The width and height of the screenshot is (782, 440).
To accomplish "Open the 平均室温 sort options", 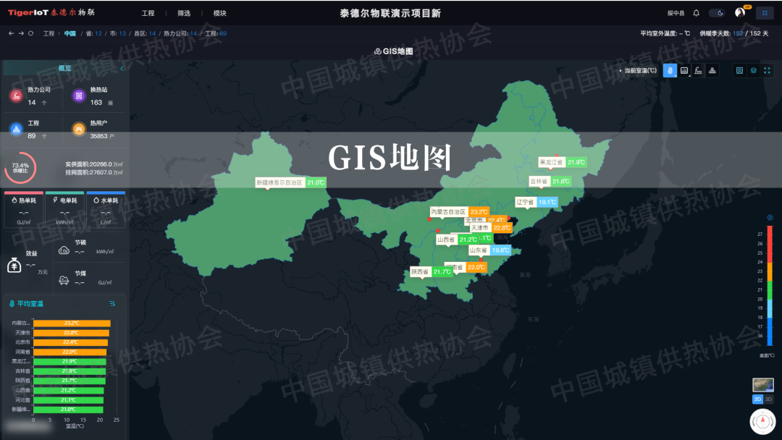I will (x=112, y=303).
